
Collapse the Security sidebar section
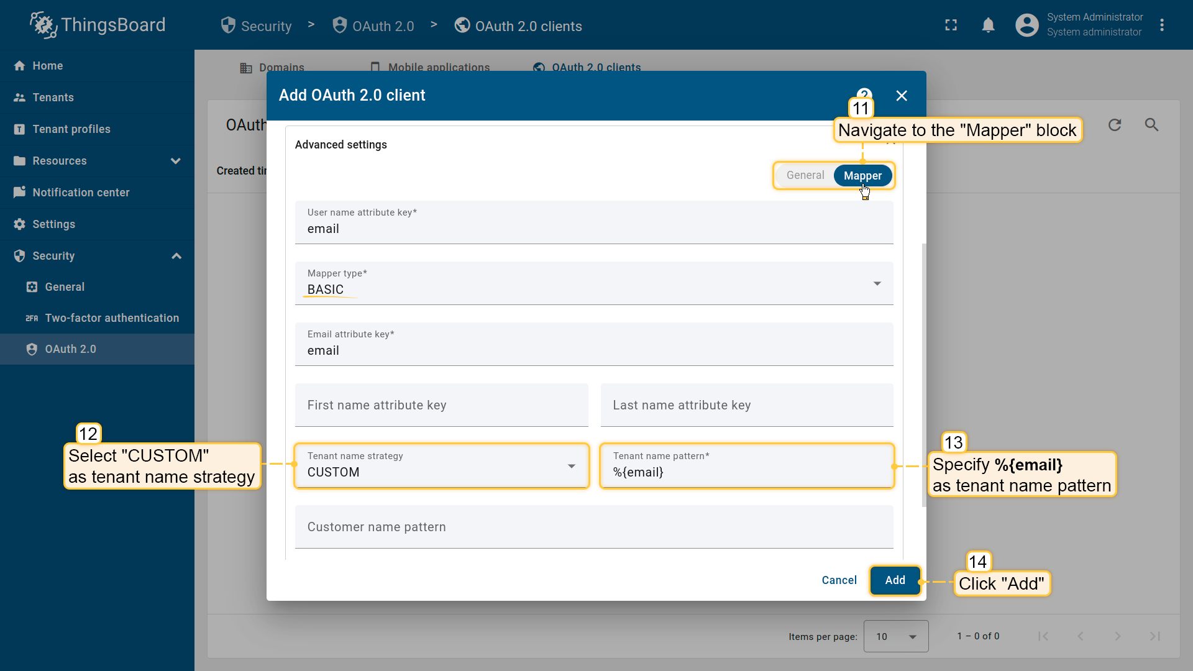[x=176, y=256]
